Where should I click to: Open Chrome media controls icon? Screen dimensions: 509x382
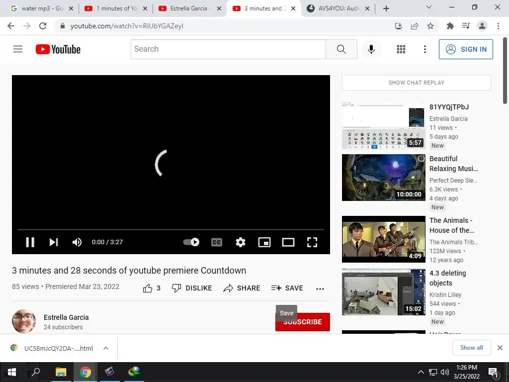coord(466,26)
